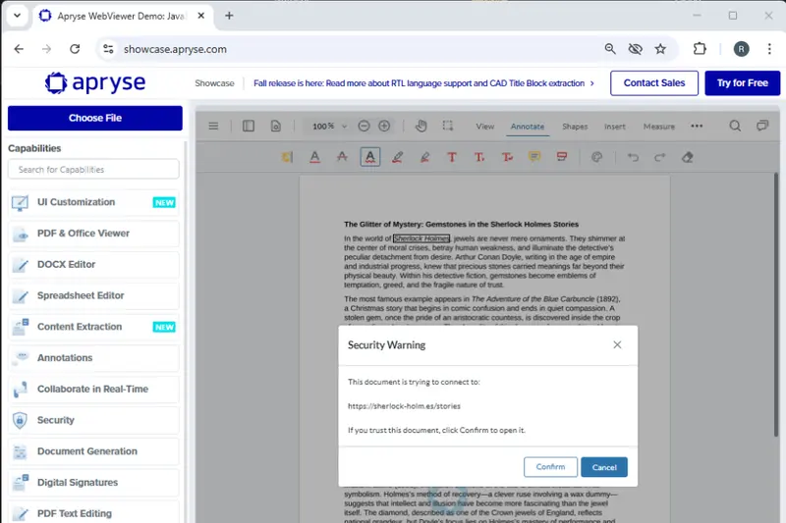Open the profile R avatar

click(x=741, y=49)
